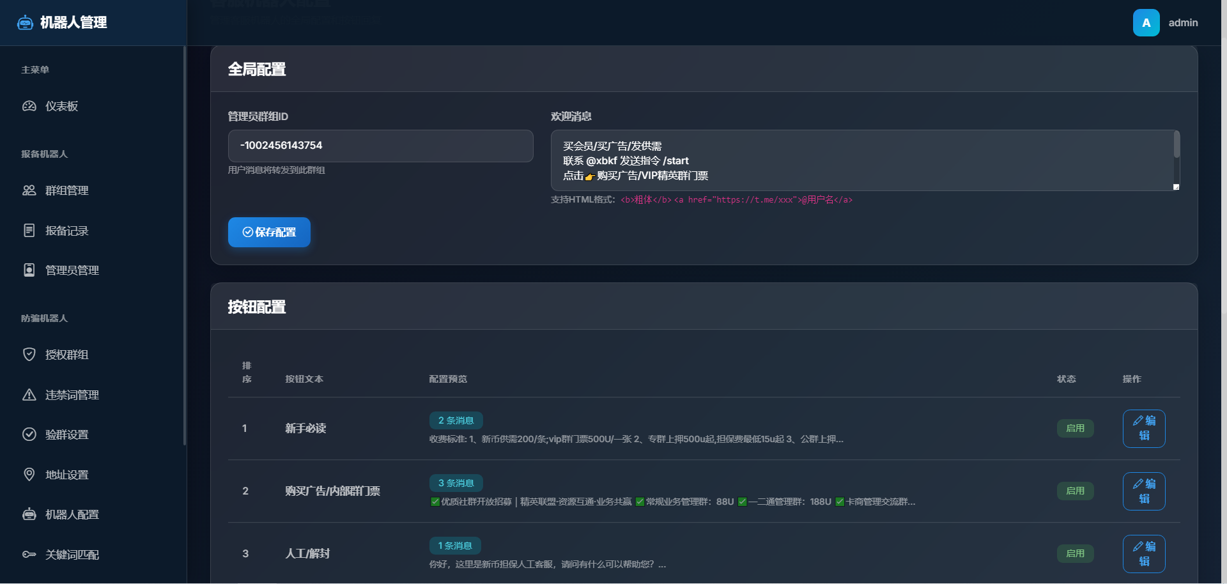Click the welcome message textarea scrollbar
This screenshot has width=1227, height=584.
pyautogui.click(x=1176, y=145)
